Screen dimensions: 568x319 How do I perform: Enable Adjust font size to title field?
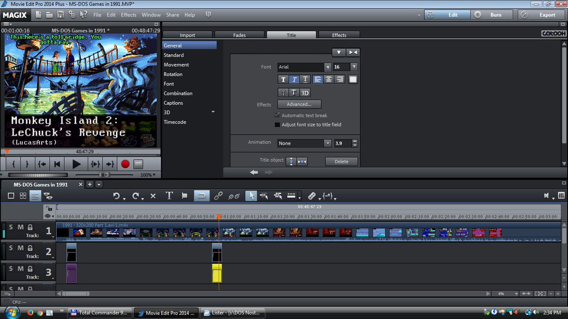tap(277, 125)
